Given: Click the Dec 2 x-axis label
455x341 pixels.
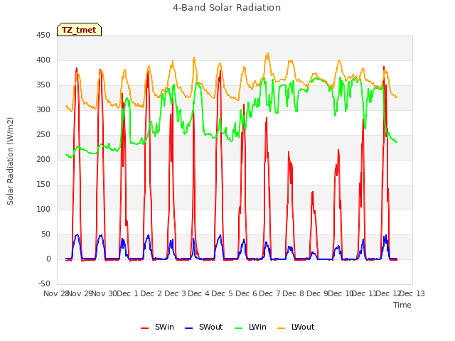Looking at the screenshot, I should pos(151,293).
